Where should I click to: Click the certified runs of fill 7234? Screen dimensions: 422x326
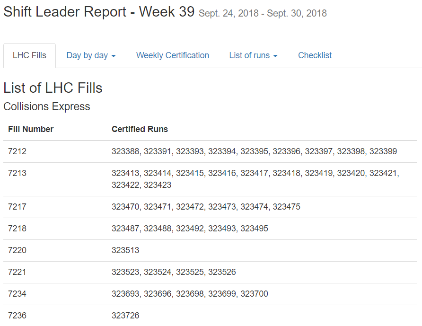pyautogui.click(x=190, y=294)
